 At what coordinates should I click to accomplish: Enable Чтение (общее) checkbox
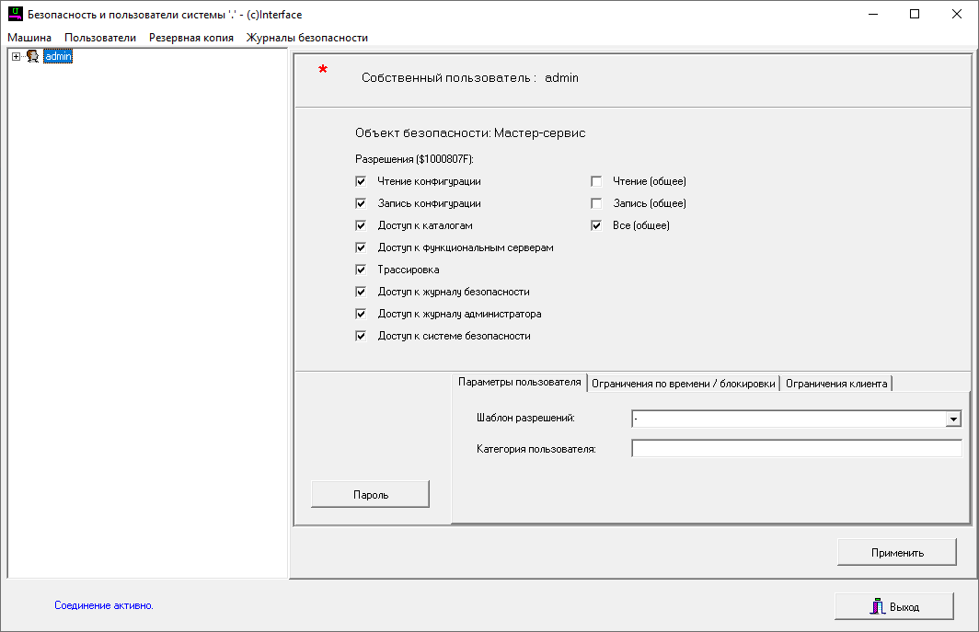point(596,182)
